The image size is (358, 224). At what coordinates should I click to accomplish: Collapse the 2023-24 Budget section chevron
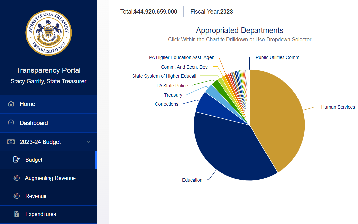88,142
